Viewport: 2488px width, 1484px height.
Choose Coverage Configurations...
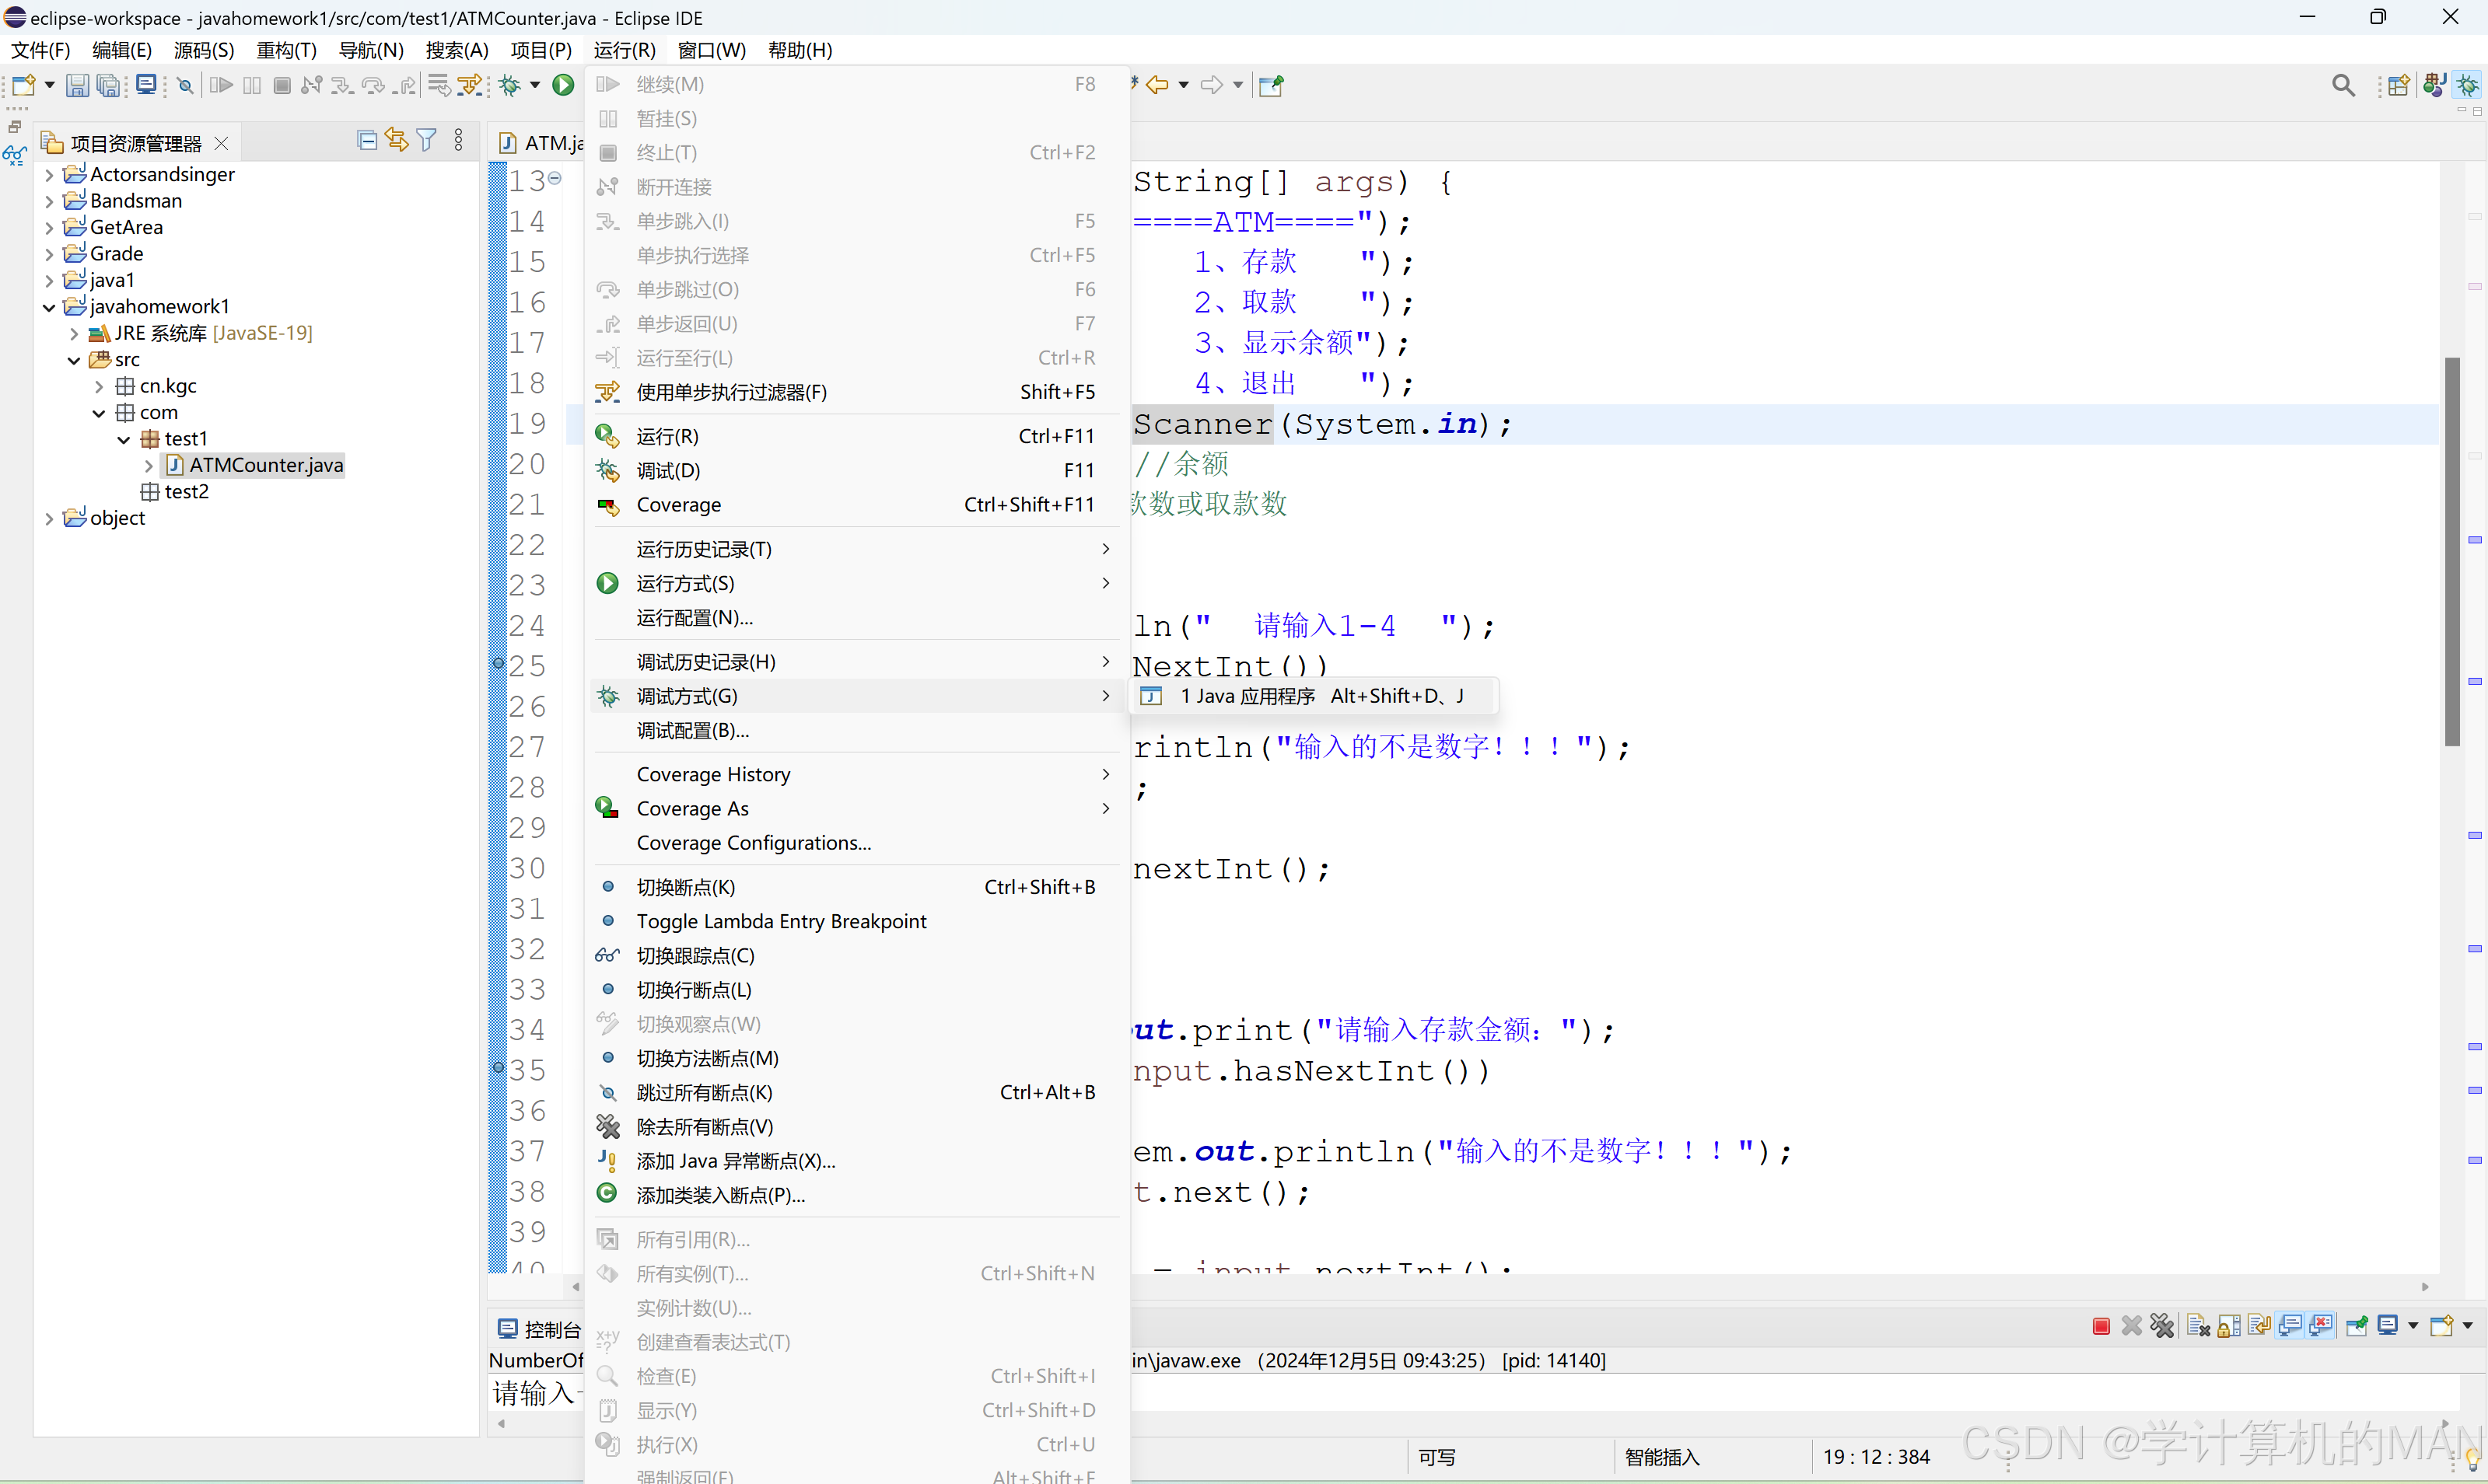754,843
